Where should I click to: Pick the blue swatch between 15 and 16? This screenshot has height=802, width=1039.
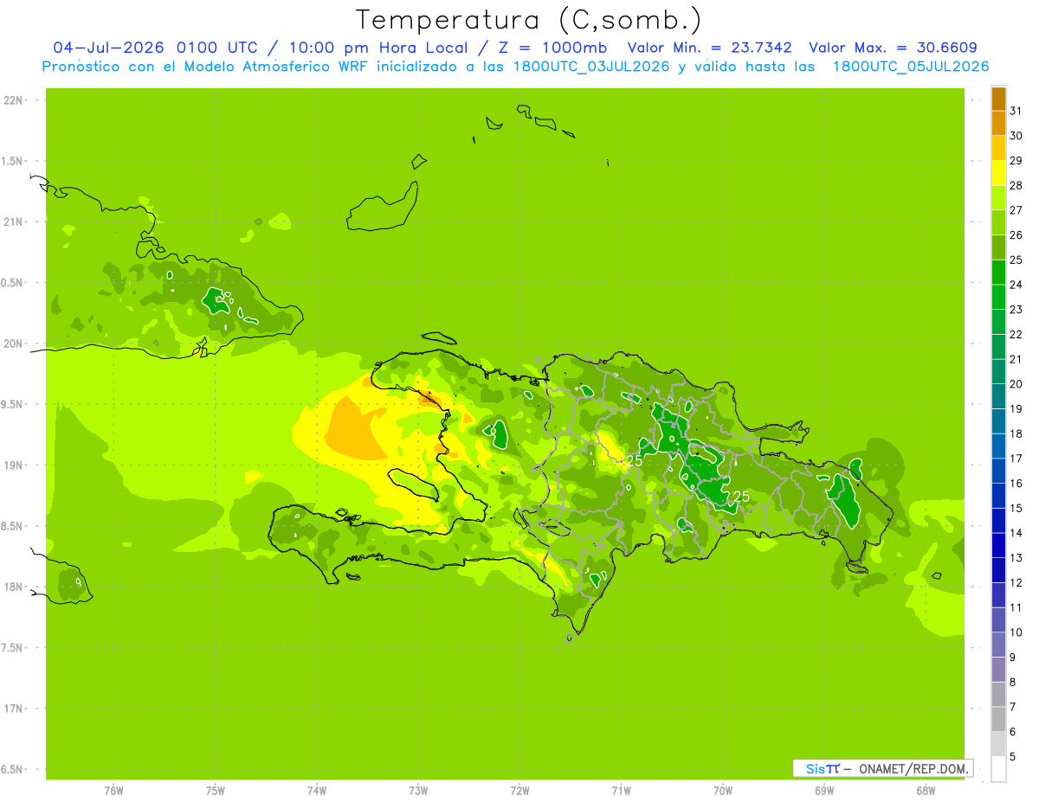tap(998, 496)
